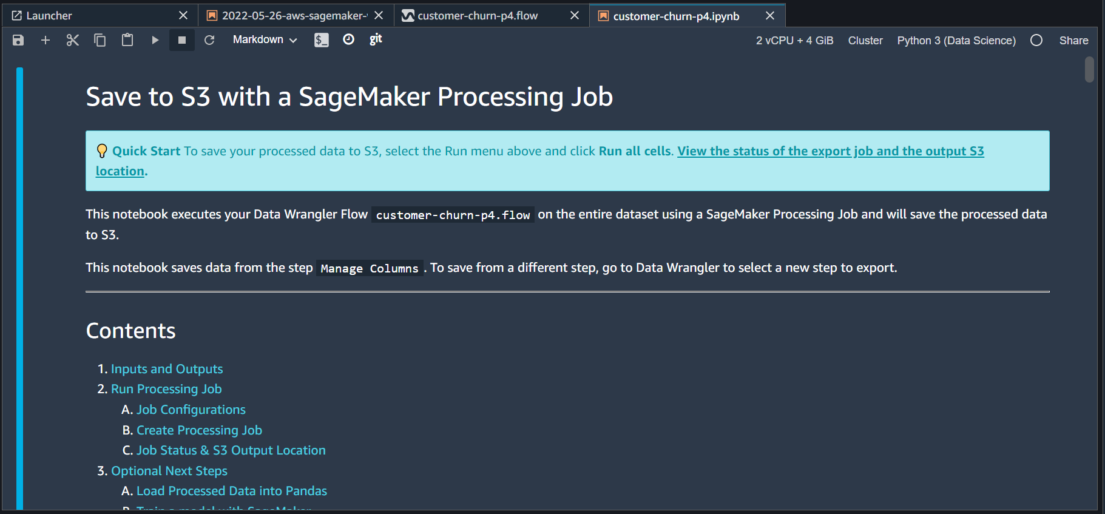Open the Markdown cell type dropdown
Viewport: 1105px width, 514px height.
pyautogui.click(x=265, y=39)
